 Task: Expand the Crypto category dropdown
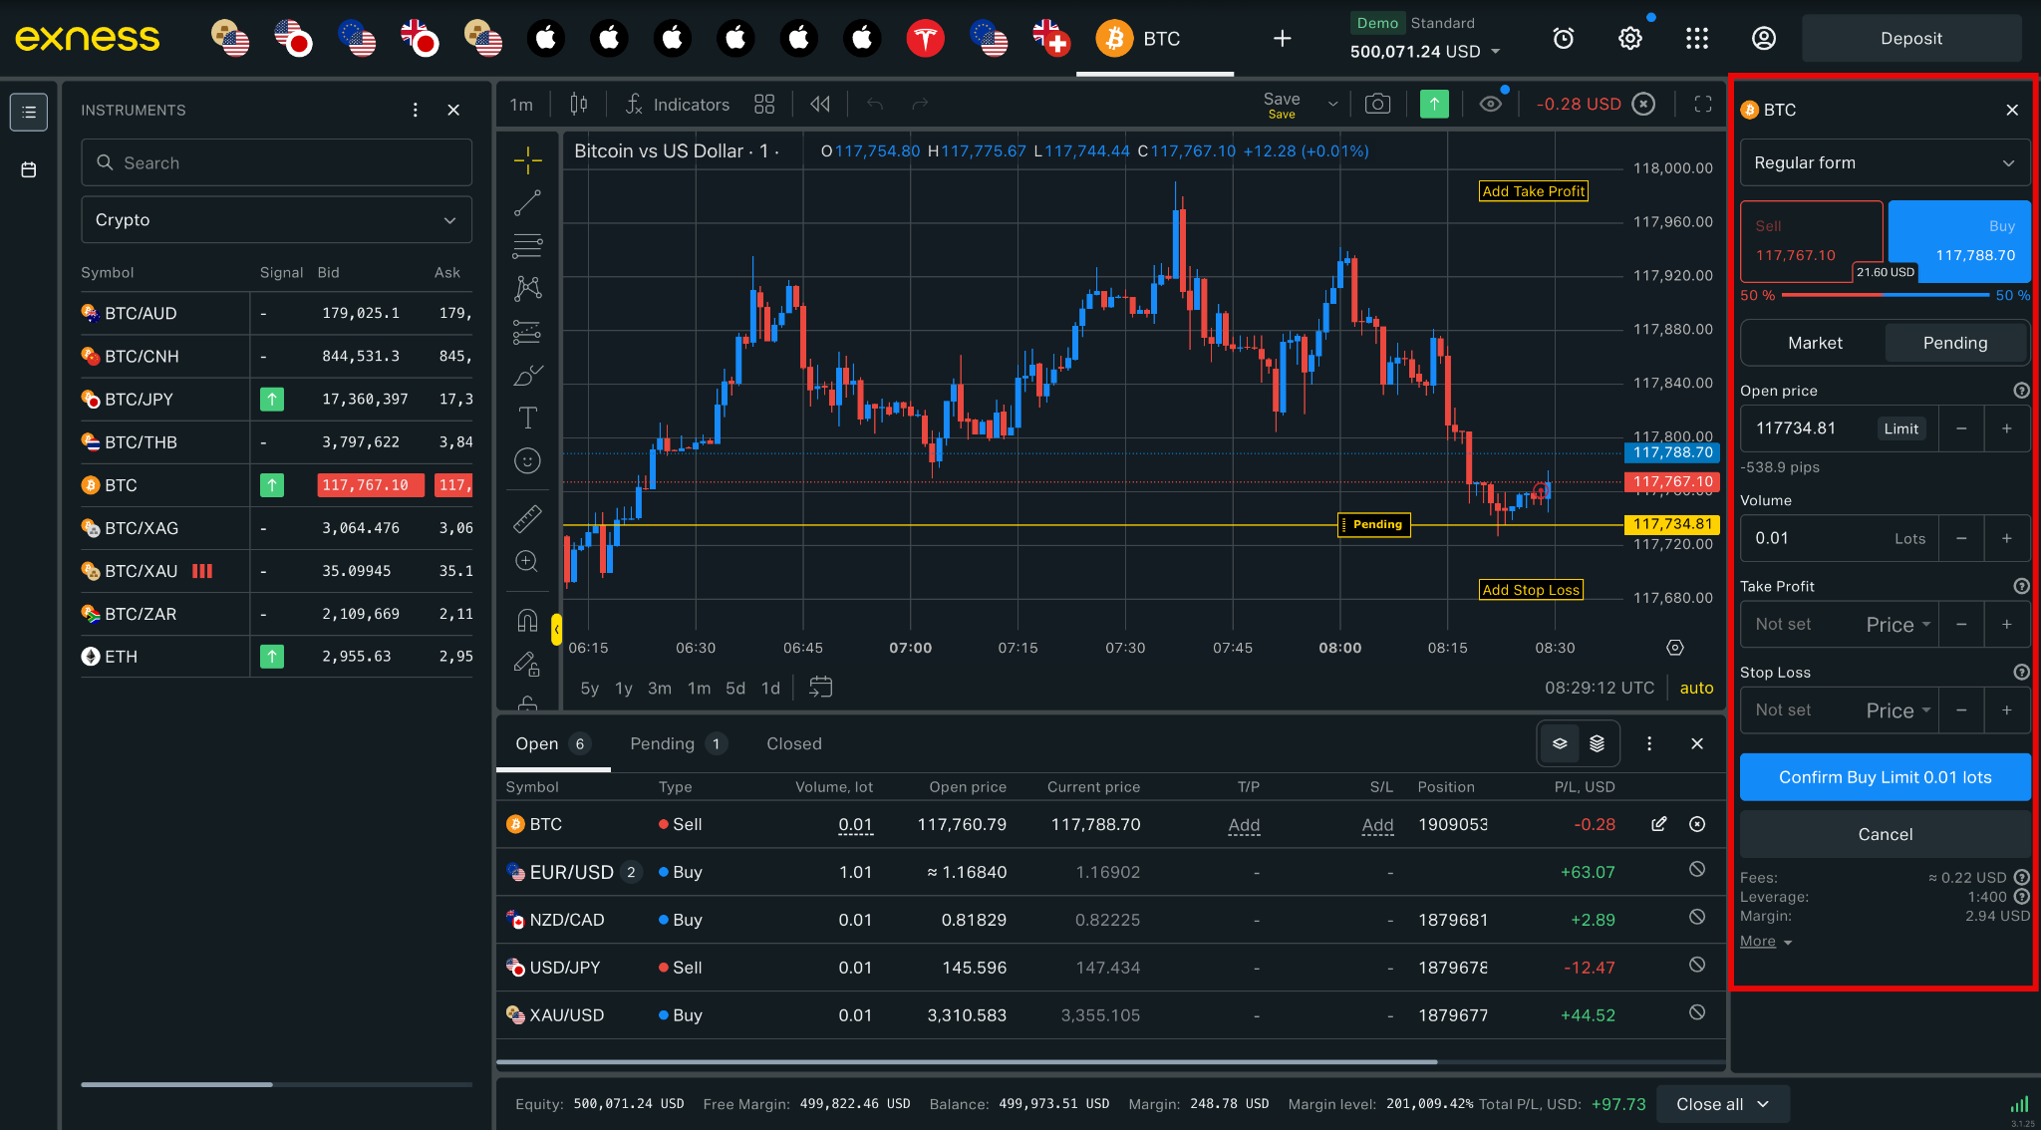[x=276, y=219]
